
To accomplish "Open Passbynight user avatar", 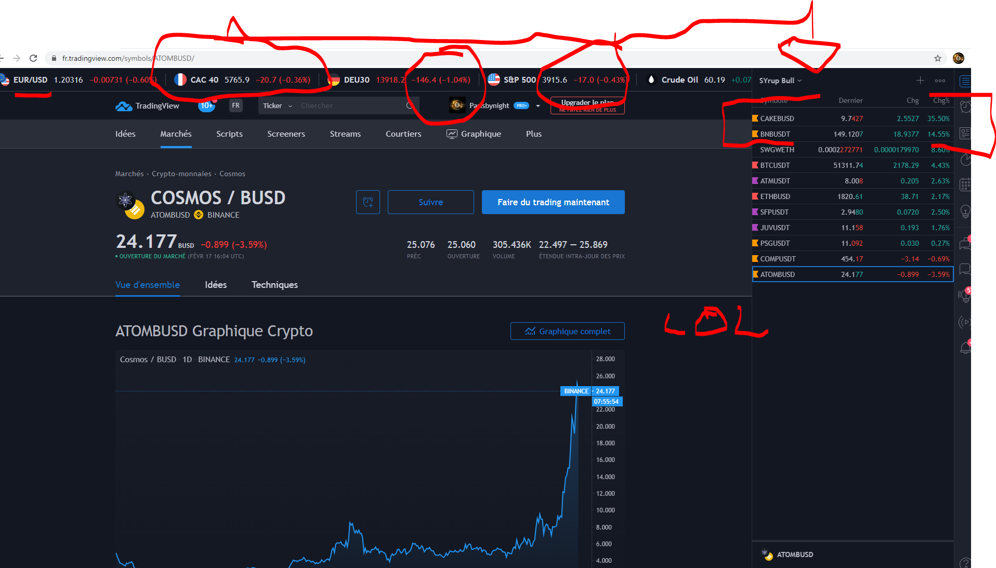I will (x=457, y=105).
